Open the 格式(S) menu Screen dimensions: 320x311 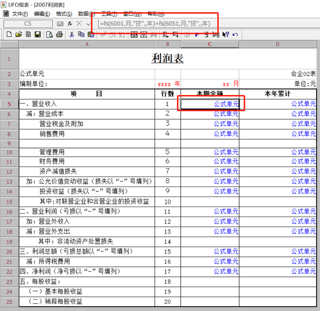click(64, 14)
